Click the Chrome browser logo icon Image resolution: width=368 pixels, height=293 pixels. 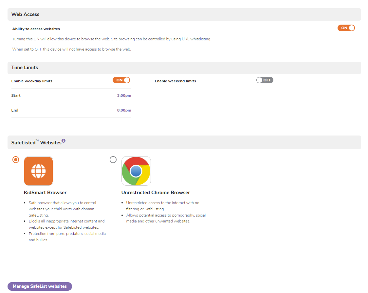[136, 171]
